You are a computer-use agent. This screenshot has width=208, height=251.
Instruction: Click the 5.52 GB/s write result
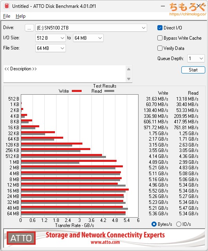(159, 191)
